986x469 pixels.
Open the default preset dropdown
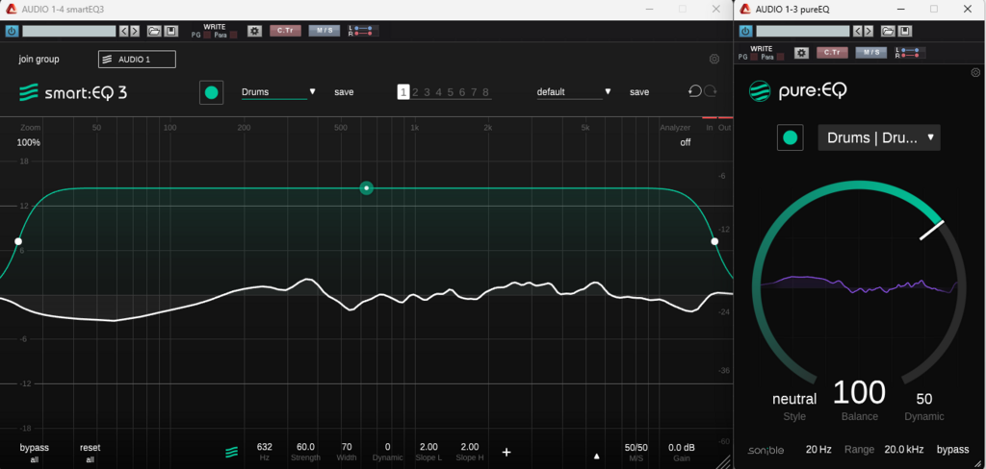tap(574, 91)
